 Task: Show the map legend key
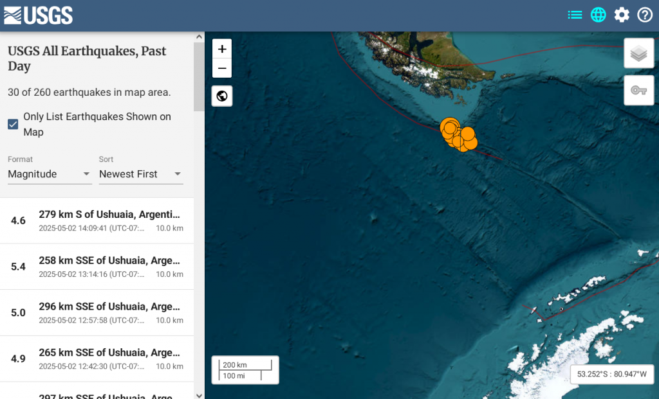tap(639, 90)
